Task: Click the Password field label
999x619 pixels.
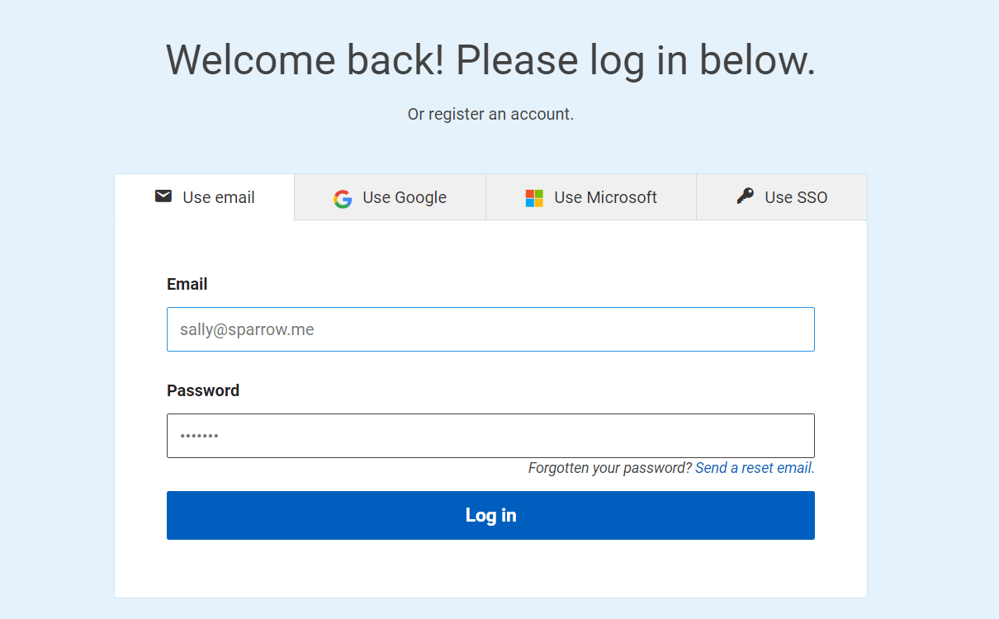Action: point(203,390)
